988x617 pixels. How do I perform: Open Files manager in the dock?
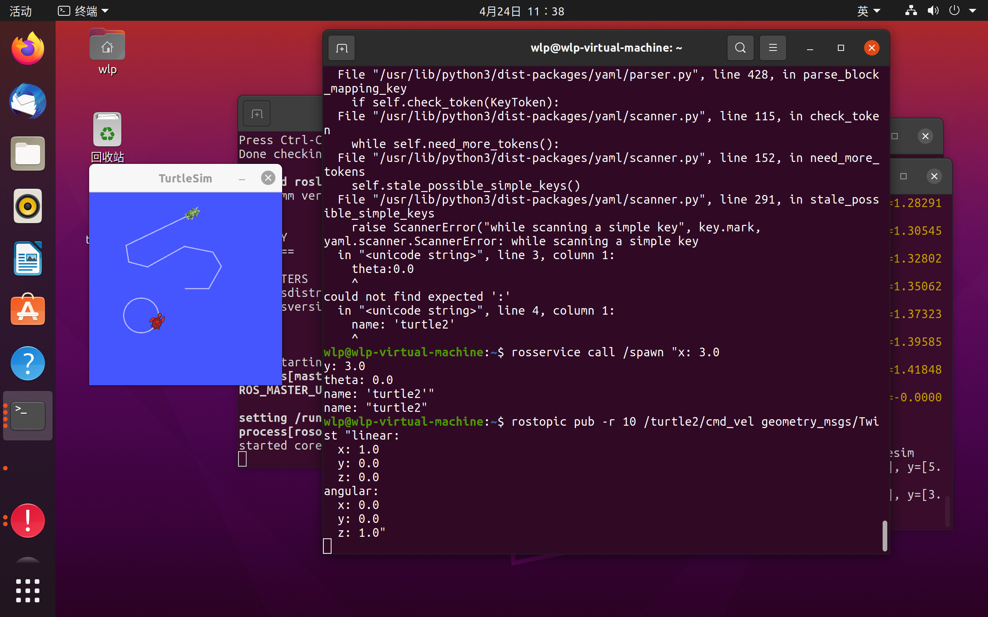tap(28, 154)
